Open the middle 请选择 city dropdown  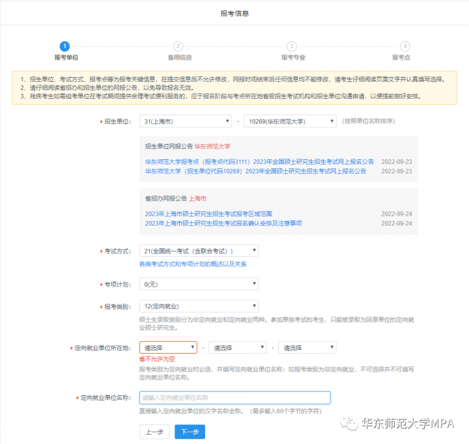[238, 348]
